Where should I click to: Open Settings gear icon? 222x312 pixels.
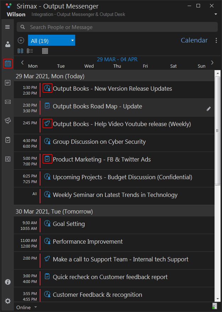click(x=7, y=301)
